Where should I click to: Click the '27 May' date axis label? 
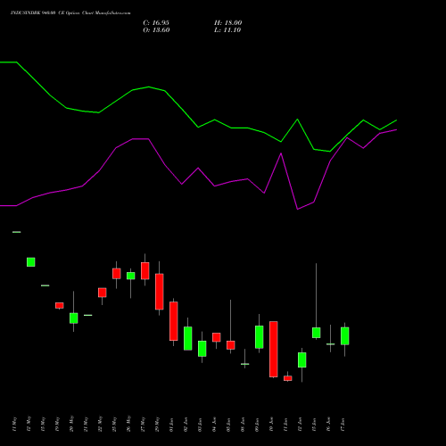[143, 424]
